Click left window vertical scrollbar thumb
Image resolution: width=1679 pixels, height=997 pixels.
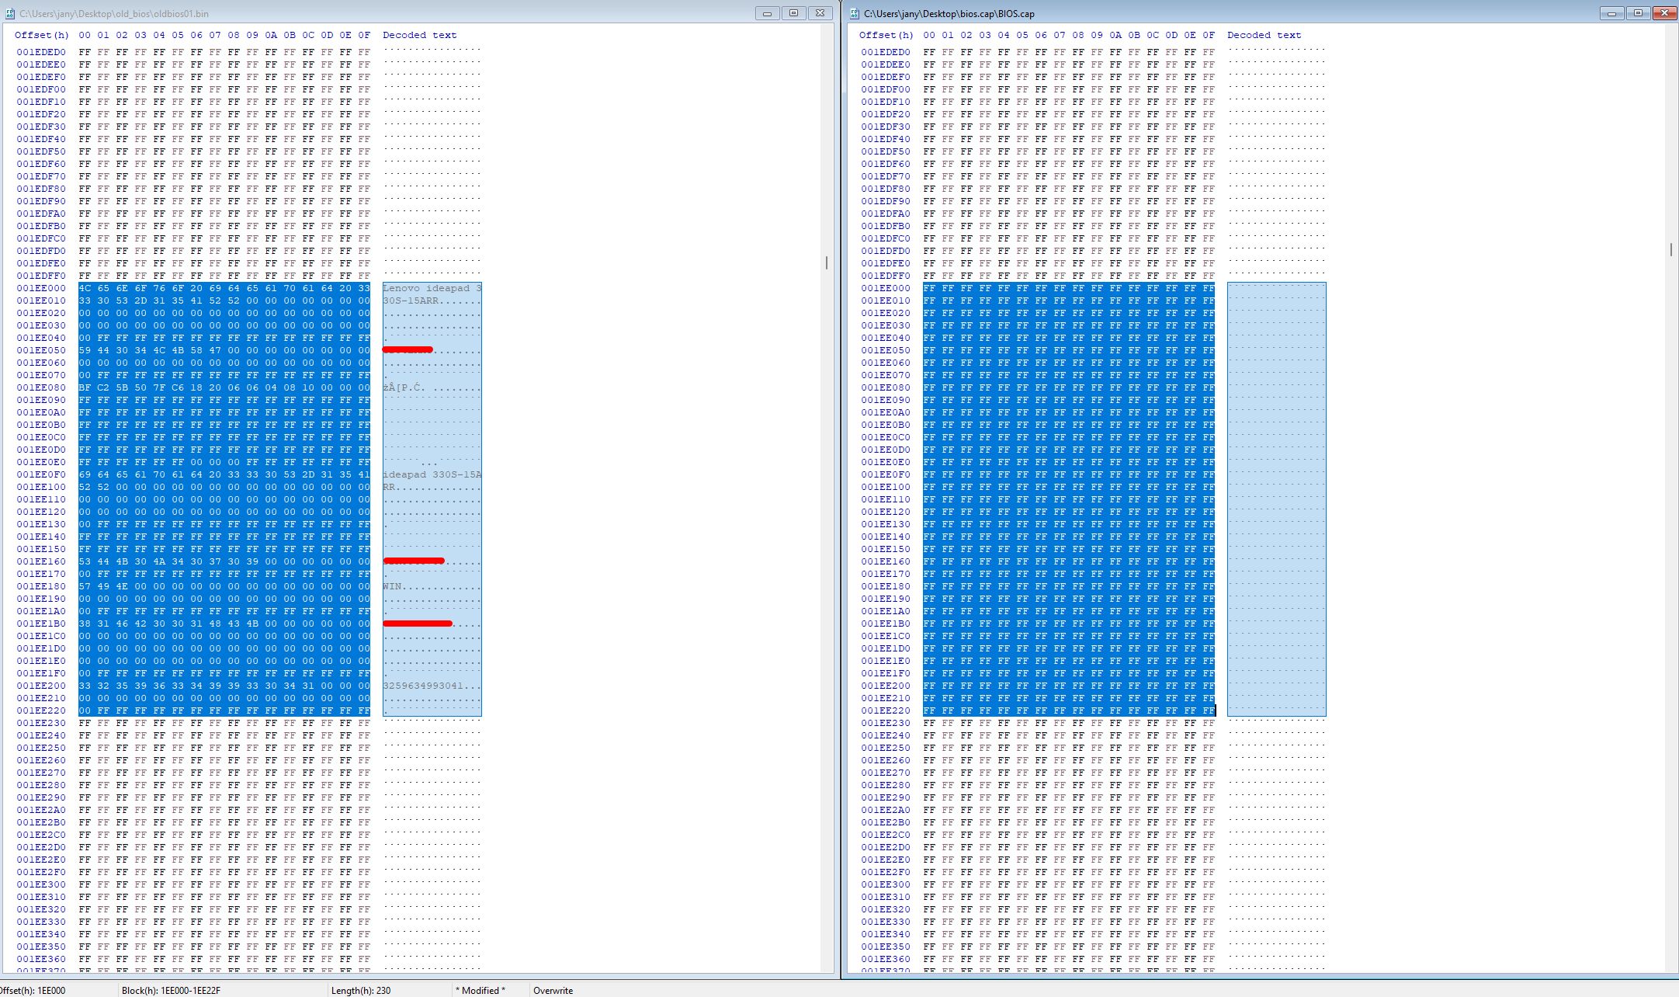(827, 263)
